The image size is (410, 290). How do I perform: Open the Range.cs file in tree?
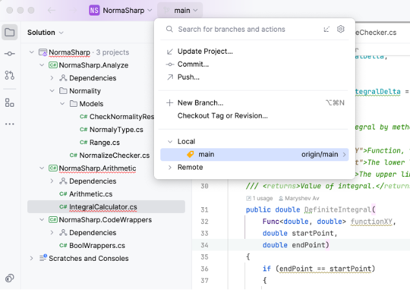tap(103, 142)
